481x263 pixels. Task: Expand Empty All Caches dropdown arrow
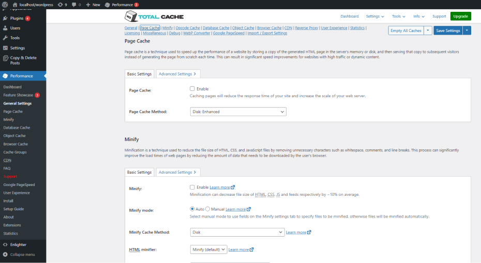428,30
